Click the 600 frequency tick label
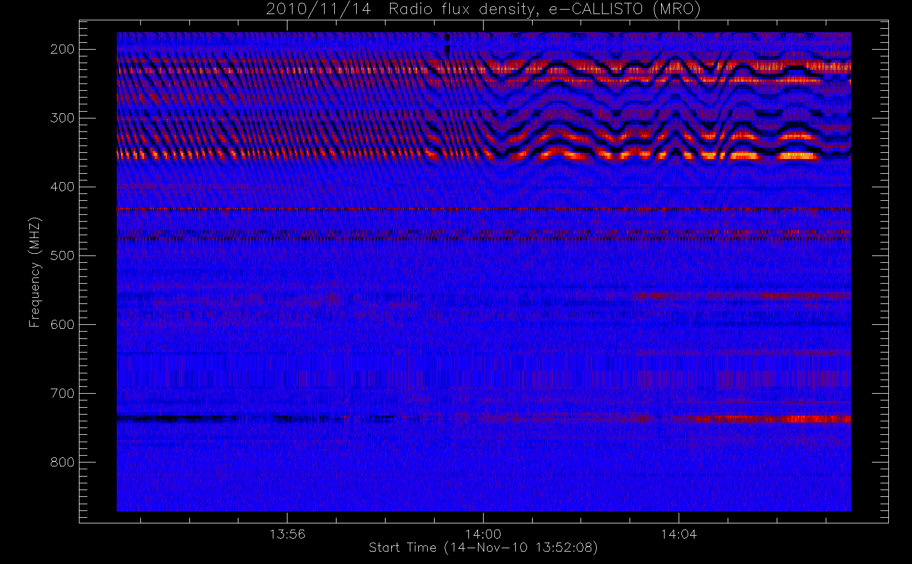The width and height of the screenshot is (912, 564). pos(62,324)
